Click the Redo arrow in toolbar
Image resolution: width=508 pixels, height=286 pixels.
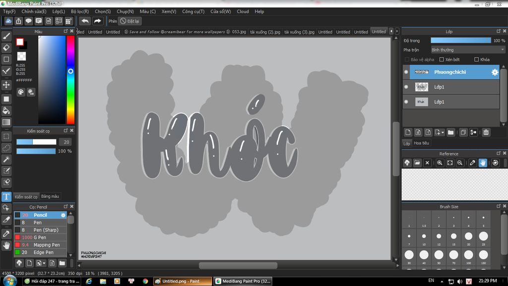[97, 21]
